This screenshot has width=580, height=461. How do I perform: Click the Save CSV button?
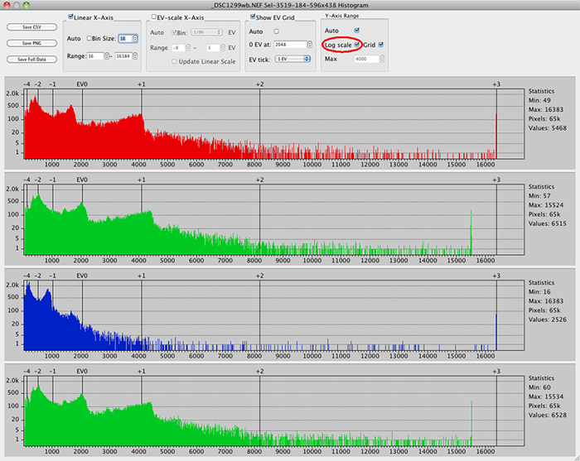pos(31,27)
